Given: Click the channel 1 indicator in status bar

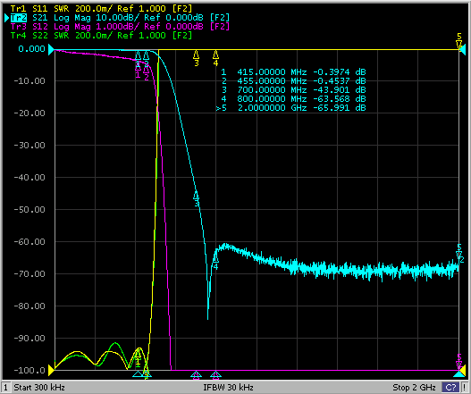Looking at the screenshot, I should tap(5, 387).
